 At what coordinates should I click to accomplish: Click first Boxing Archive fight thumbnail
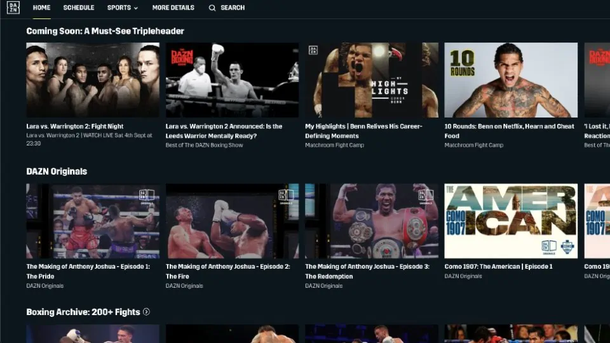coord(93,333)
